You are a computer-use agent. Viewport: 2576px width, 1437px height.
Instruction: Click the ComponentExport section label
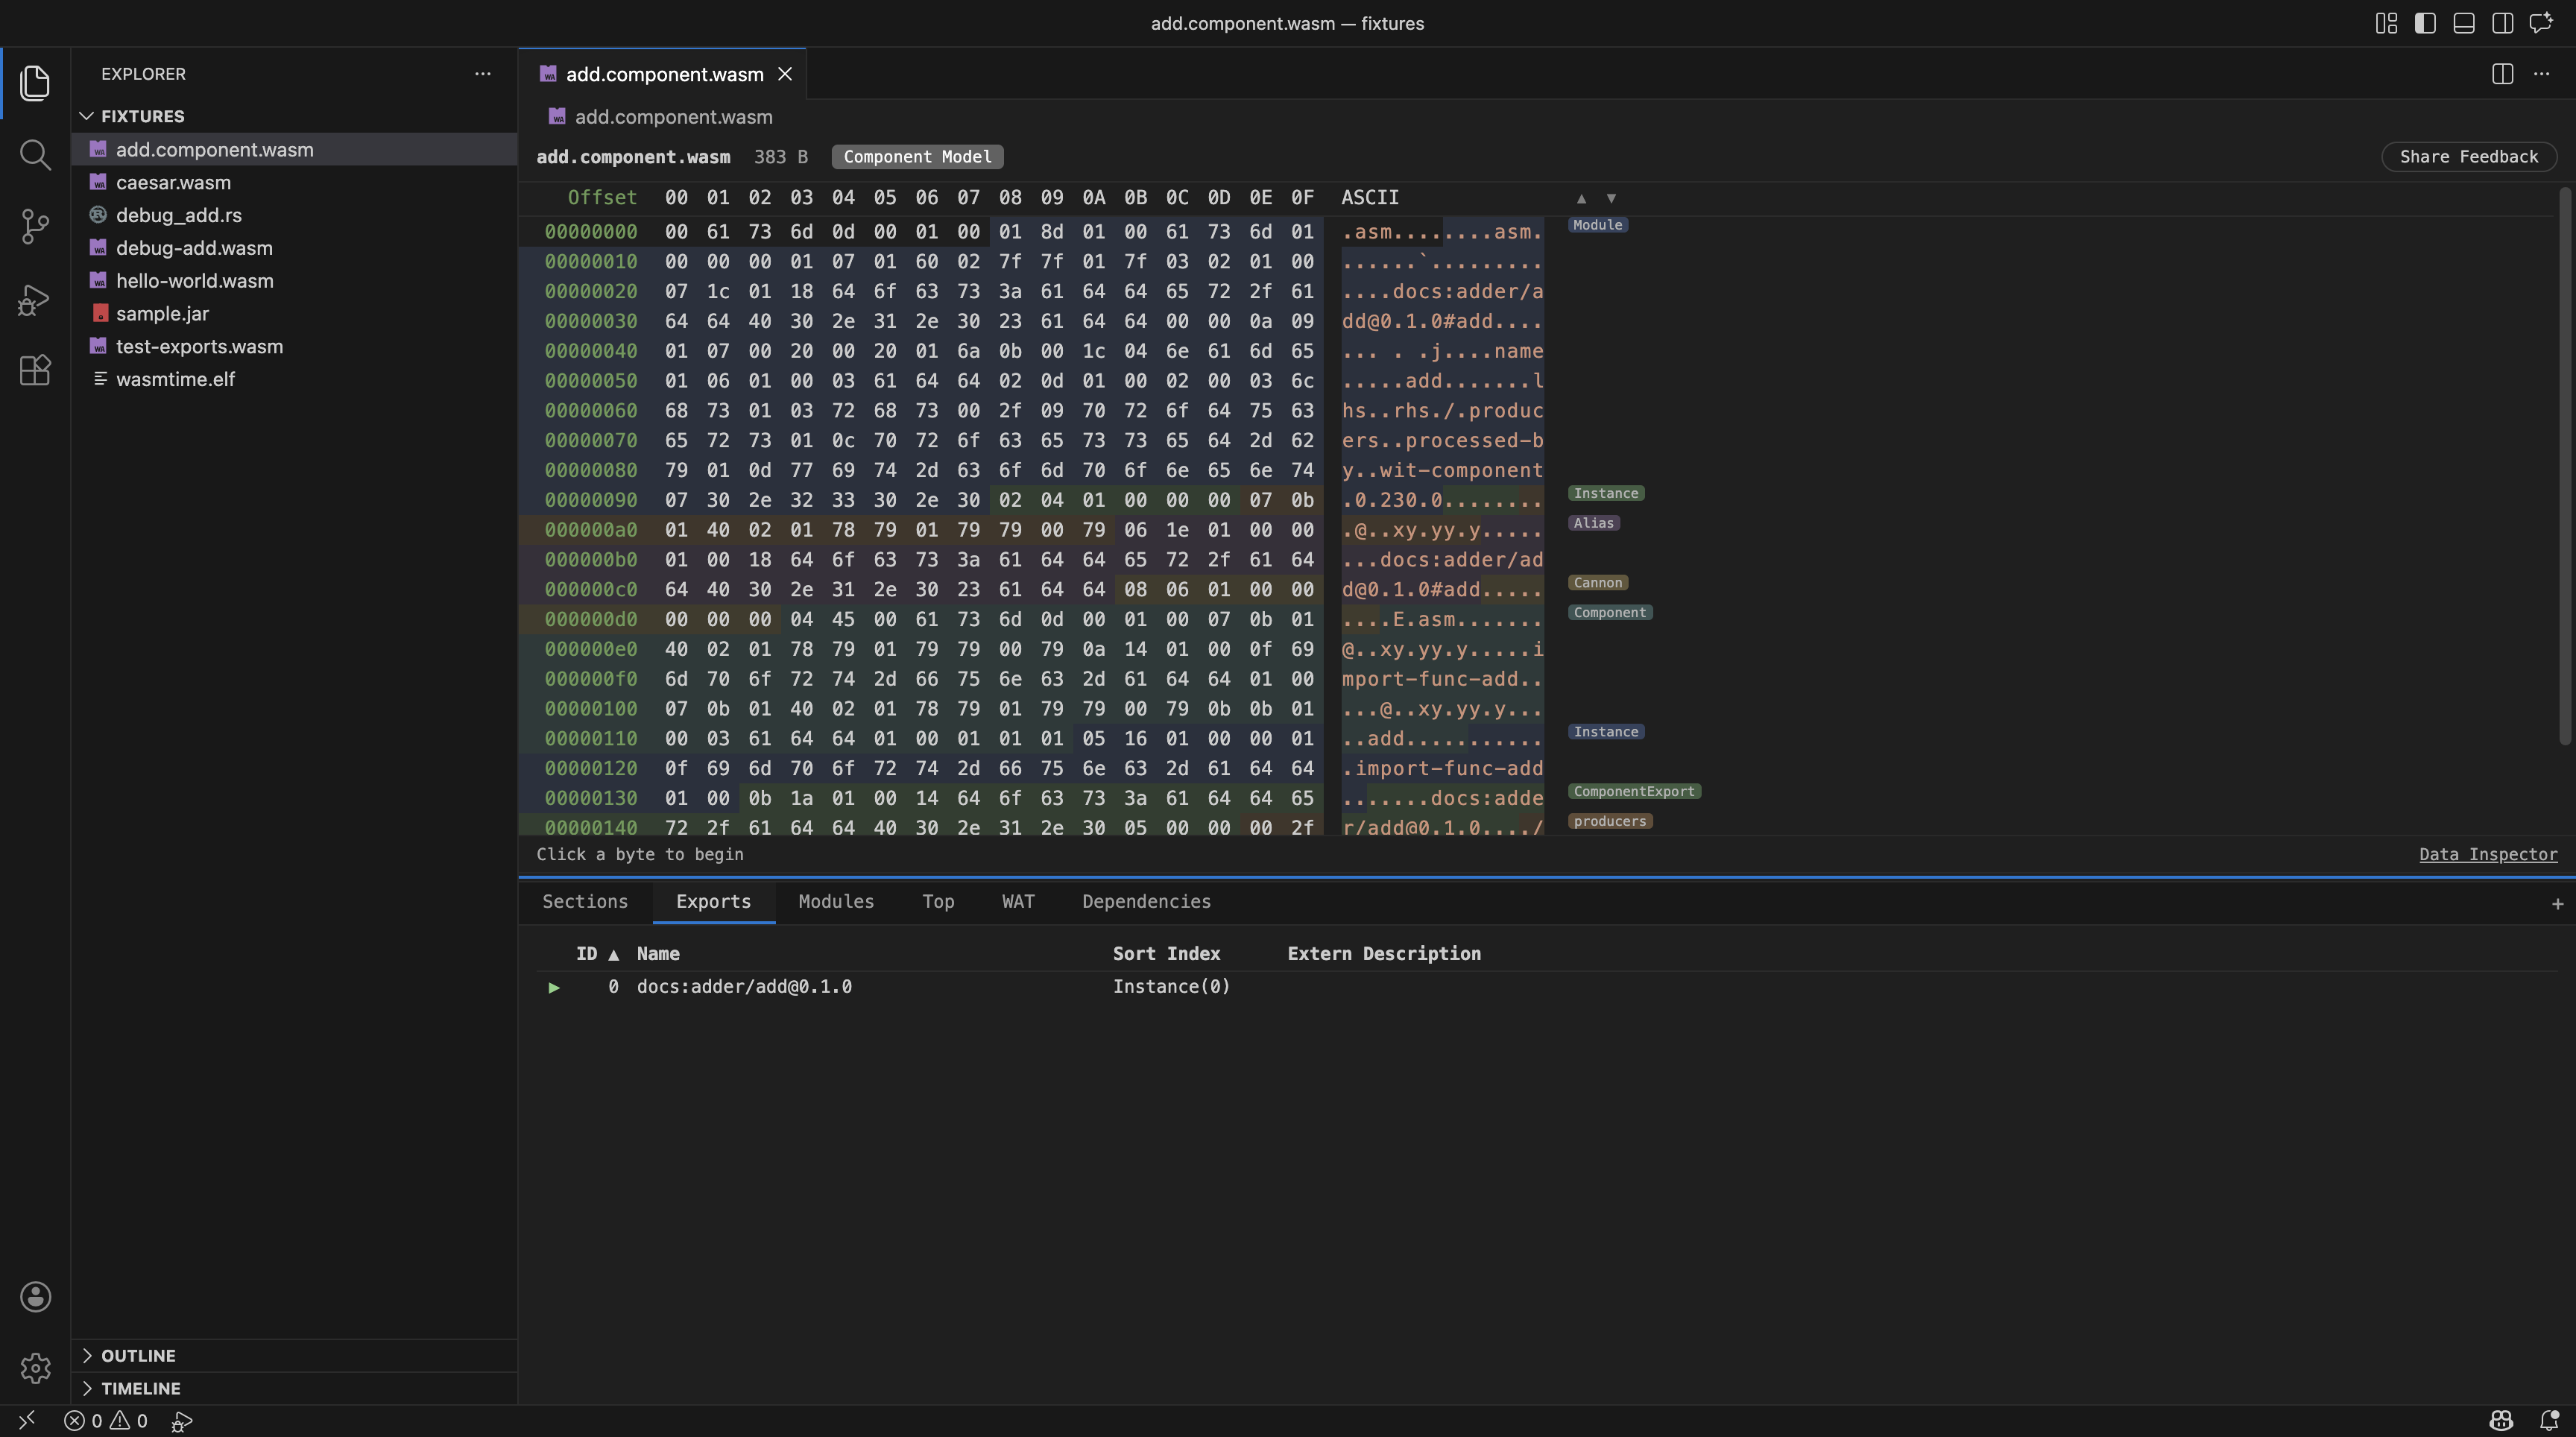coord(1634,792)
